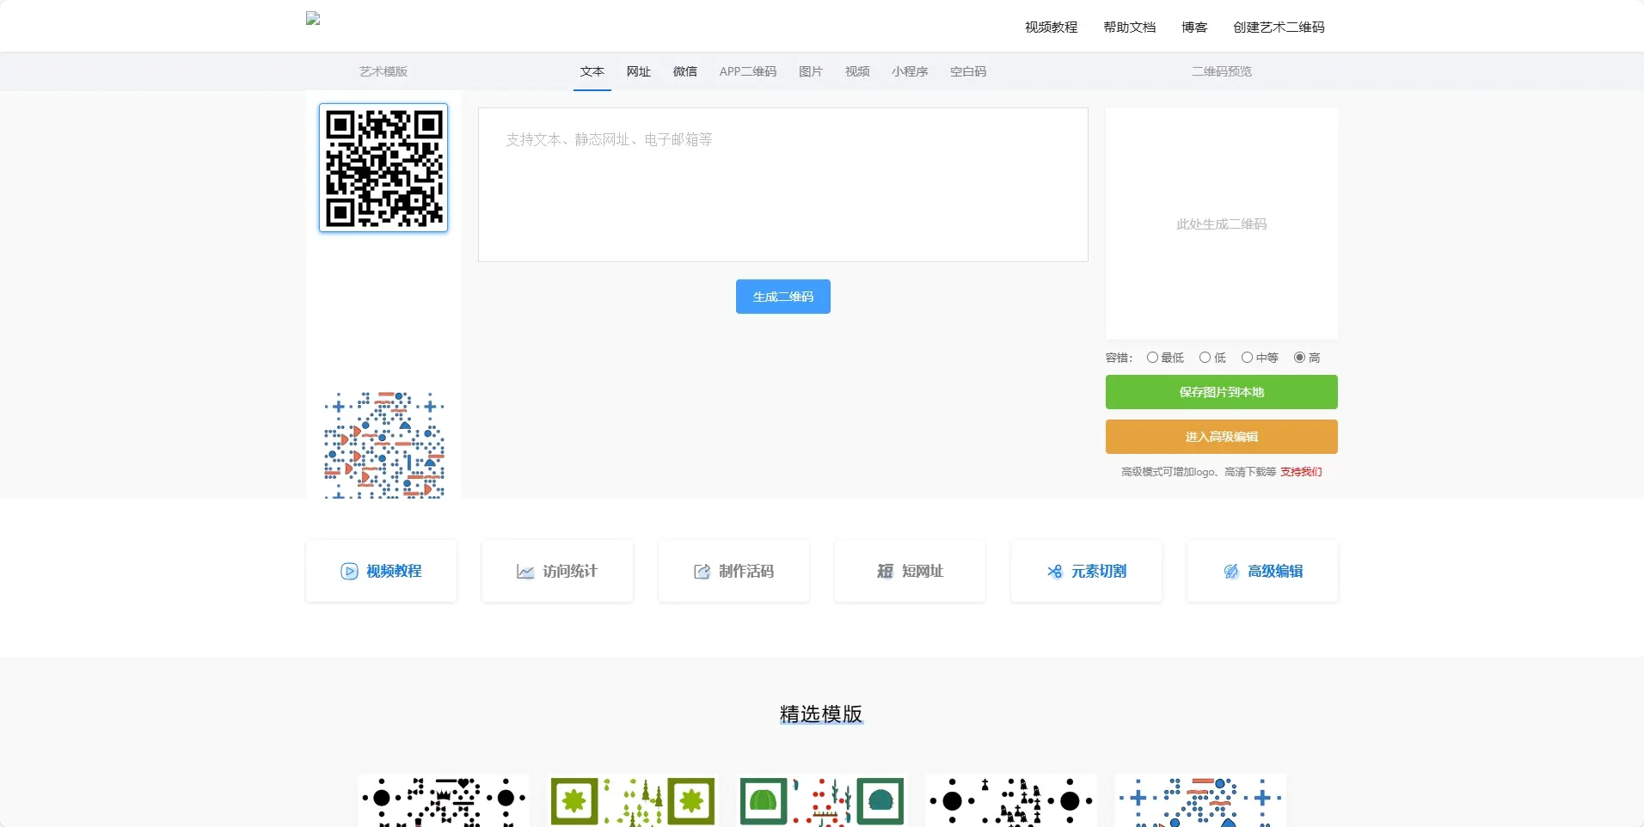This screenshot has height=827, width=1644.
Task: Click 保存图片到本地 save button
Action: 1220,392
